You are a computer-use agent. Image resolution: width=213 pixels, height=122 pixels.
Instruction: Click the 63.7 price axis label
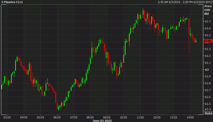207,21
